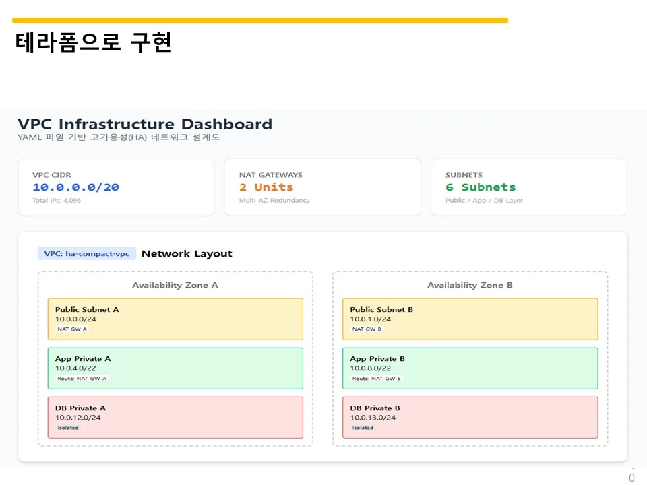Open the NAT GATEWAYS summary card
The width and height of the screenshot is (647, 485).
(322, 187)
